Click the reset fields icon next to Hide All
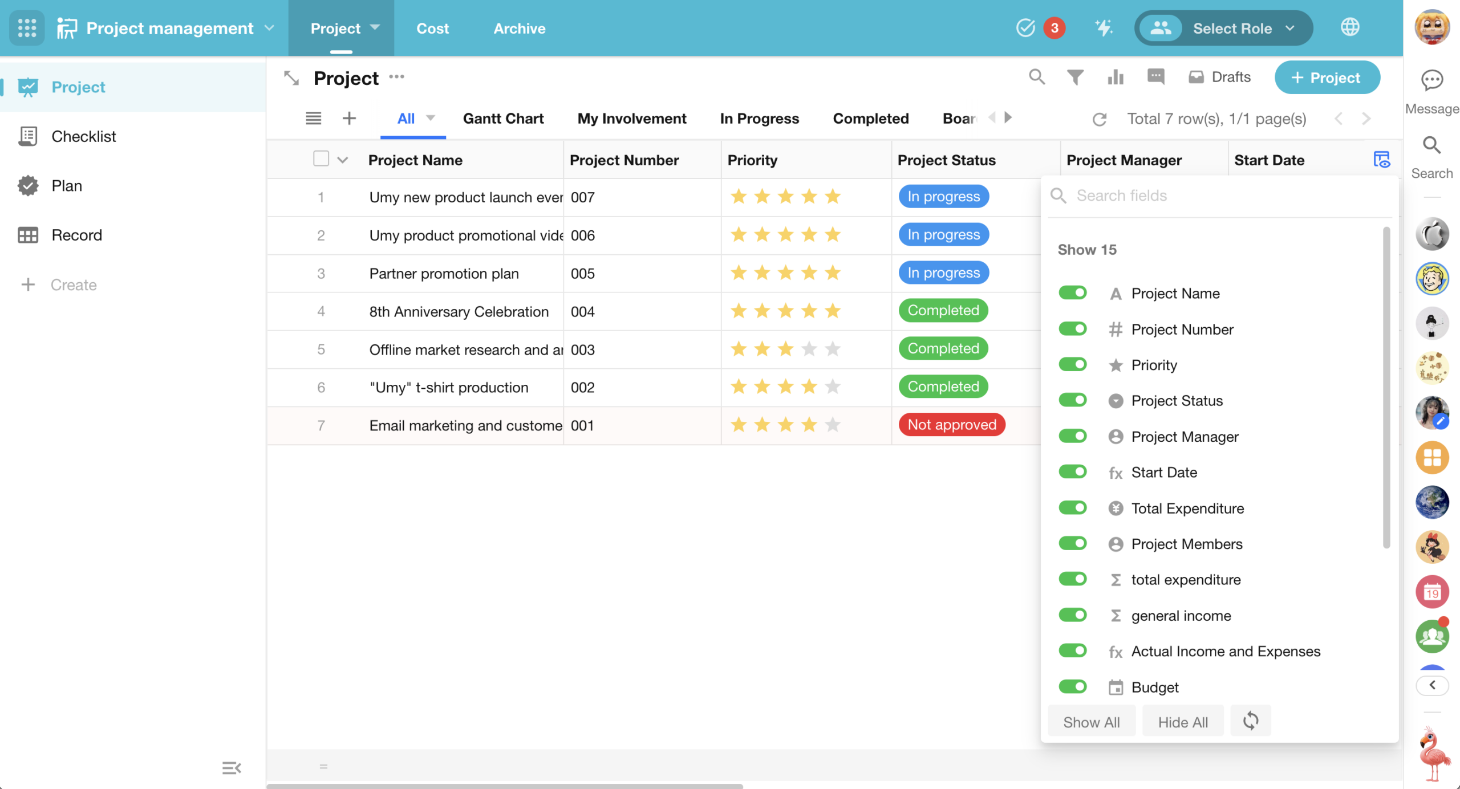 click(1250, 721)
